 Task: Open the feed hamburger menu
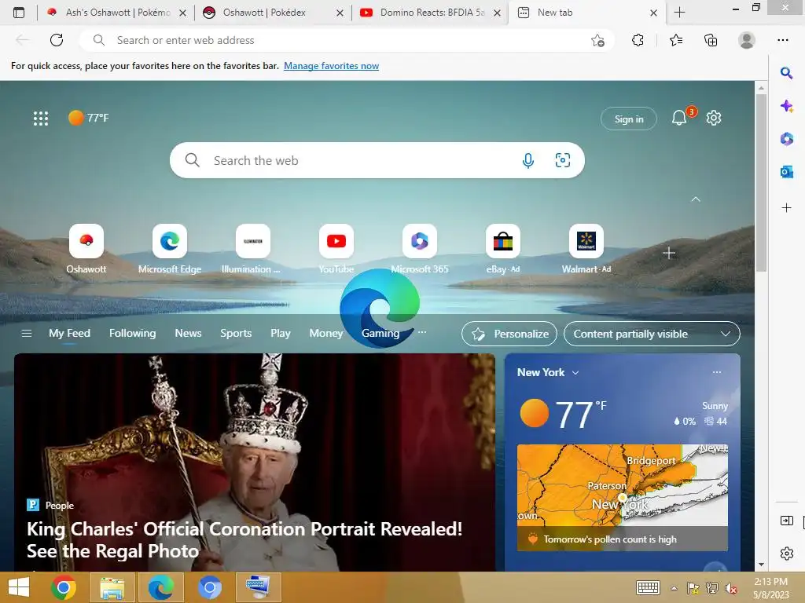(27, 333)
